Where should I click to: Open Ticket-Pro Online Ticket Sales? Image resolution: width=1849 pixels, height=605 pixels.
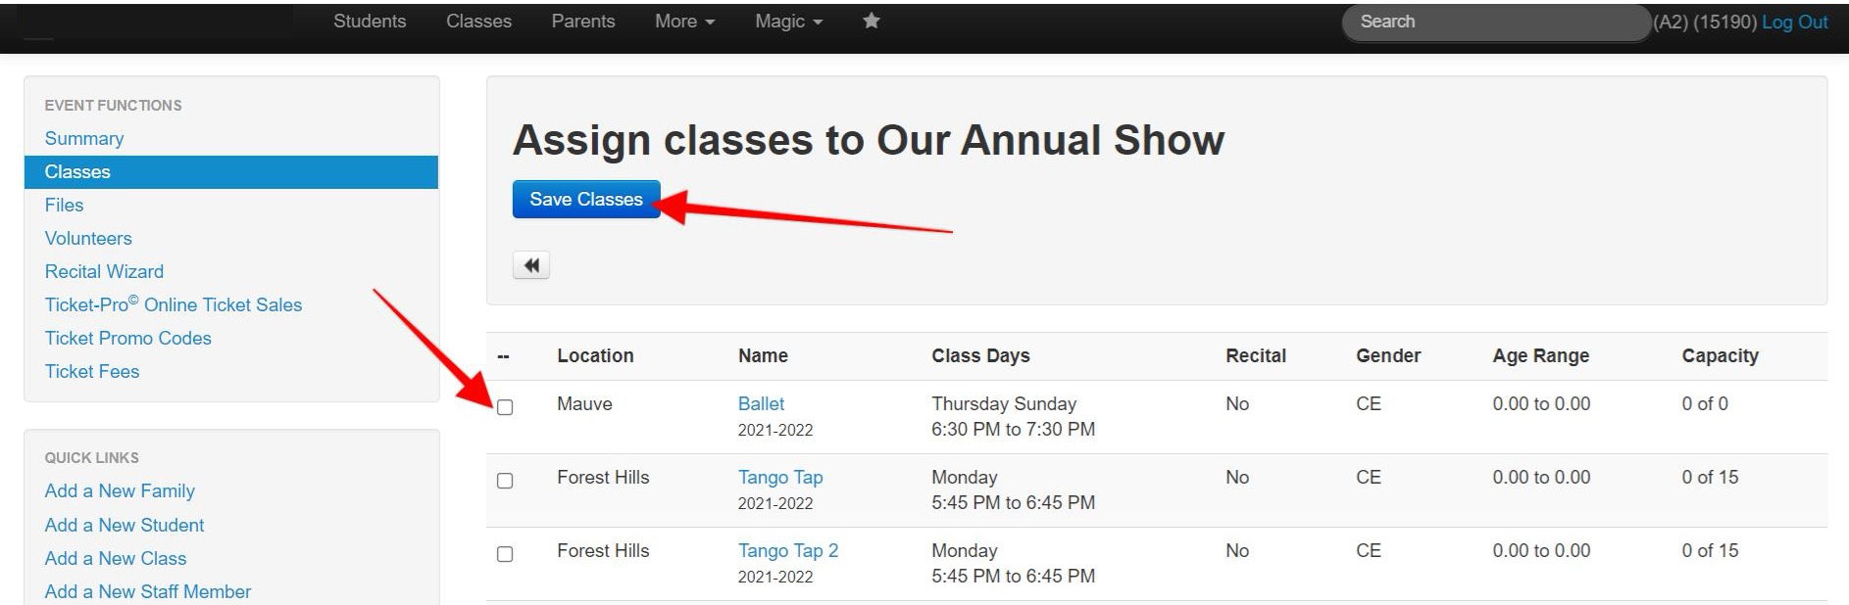click(174, 304)
